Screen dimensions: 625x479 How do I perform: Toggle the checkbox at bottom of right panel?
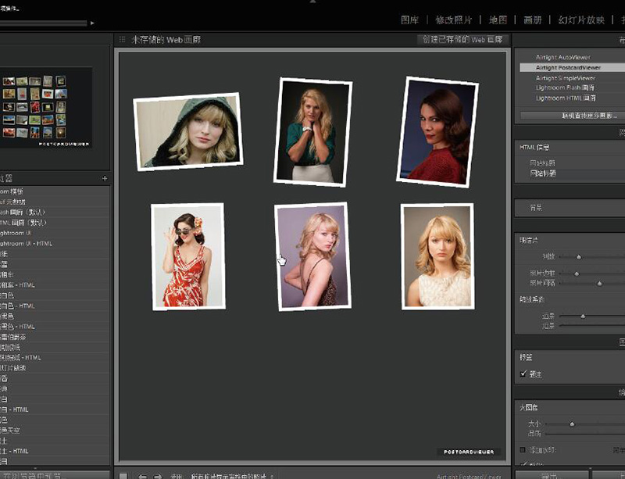523,465
